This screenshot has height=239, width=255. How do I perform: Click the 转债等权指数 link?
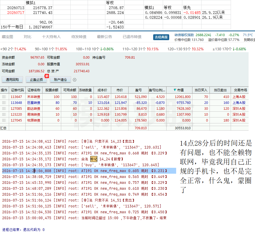184,35
